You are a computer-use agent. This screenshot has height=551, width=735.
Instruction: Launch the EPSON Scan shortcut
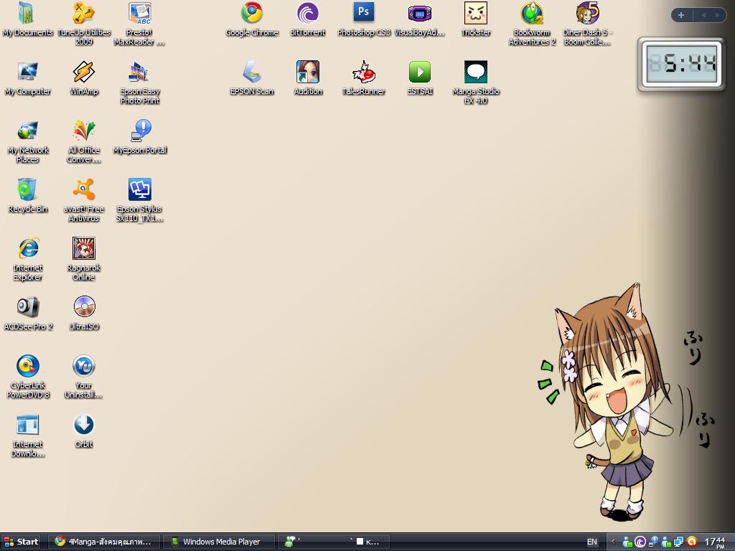[252, 78]
